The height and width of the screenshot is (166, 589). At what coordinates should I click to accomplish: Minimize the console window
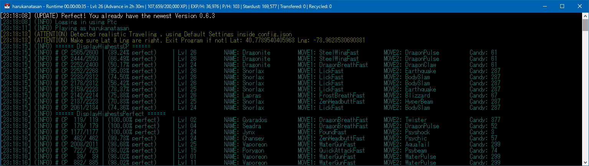pos(544,6)
